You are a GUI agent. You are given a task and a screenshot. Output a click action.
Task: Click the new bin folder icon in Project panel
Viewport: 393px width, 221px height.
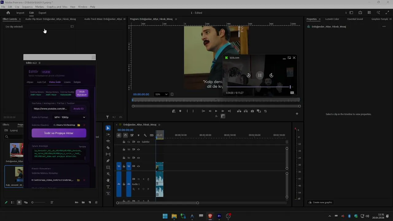[x=83, y=202]
